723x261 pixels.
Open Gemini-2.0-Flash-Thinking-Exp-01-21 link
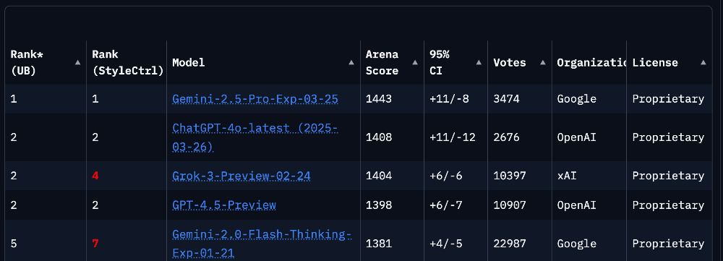(x=262, y=244)
